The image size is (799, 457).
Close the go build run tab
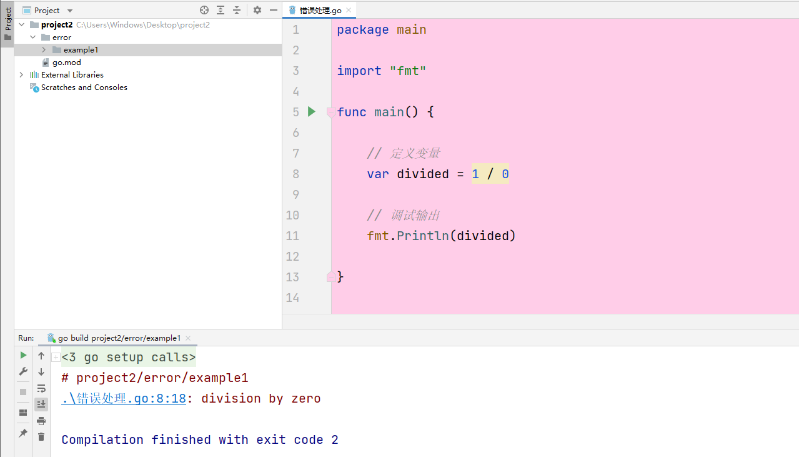(188, 338)
